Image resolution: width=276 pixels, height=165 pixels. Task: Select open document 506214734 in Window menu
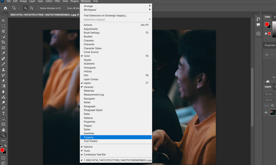[116, 160]
